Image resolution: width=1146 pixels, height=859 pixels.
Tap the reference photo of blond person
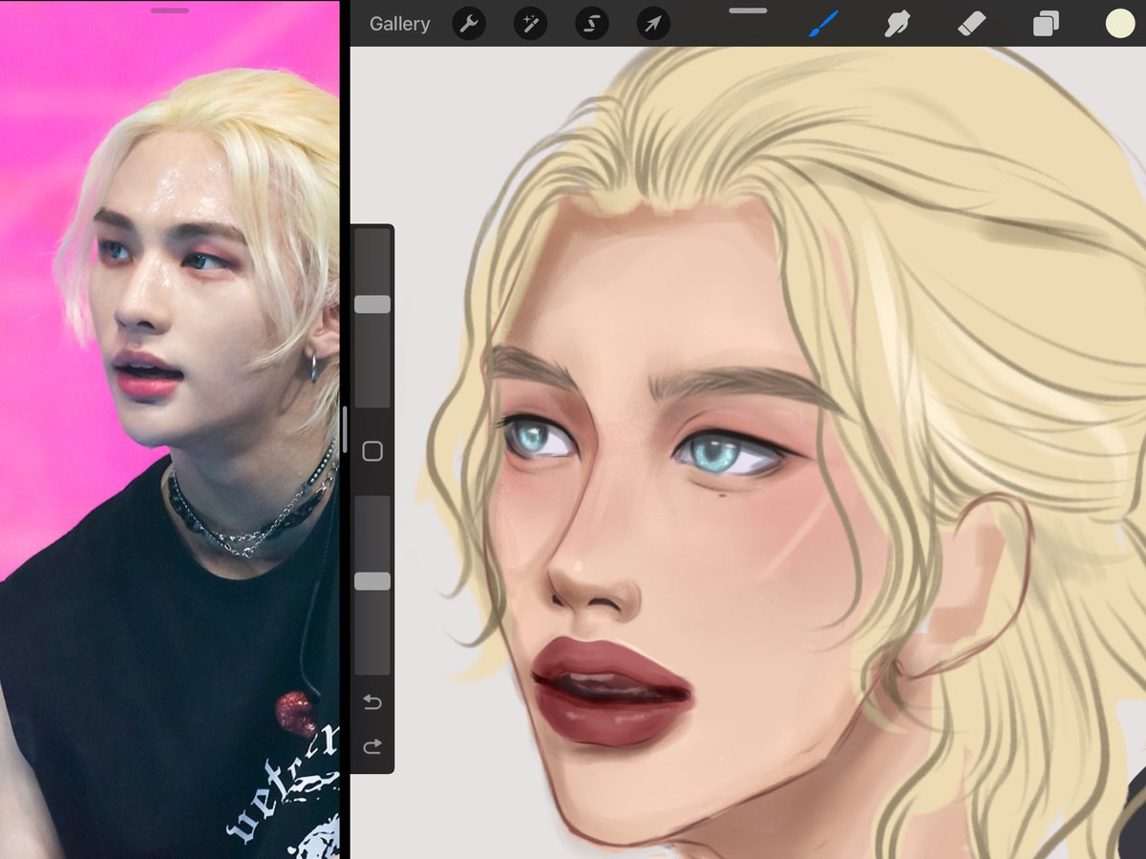169,429
